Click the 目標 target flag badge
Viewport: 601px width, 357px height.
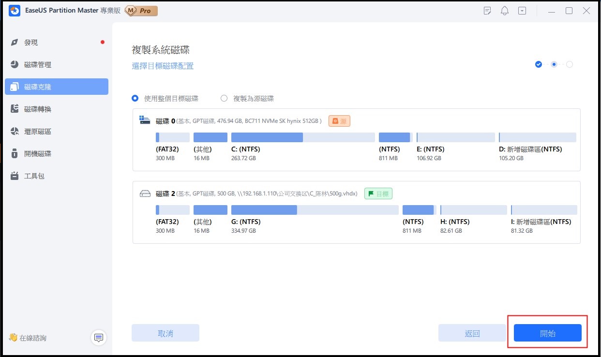pyautogui.click(x=378, y=193)
